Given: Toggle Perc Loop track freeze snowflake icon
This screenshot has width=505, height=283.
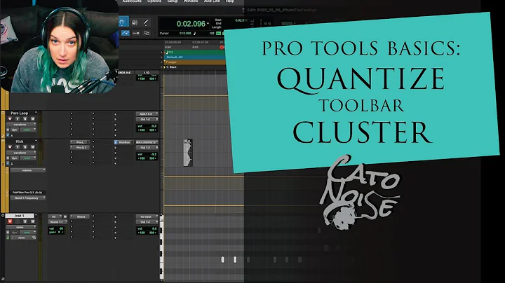Looking at the screenshot, I should coord(8,130).
